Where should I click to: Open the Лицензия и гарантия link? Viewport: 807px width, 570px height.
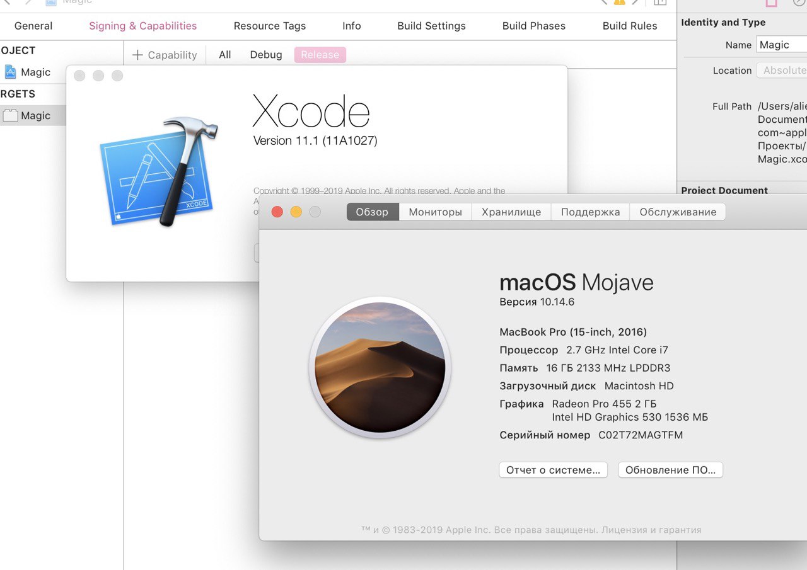[651, 530]
